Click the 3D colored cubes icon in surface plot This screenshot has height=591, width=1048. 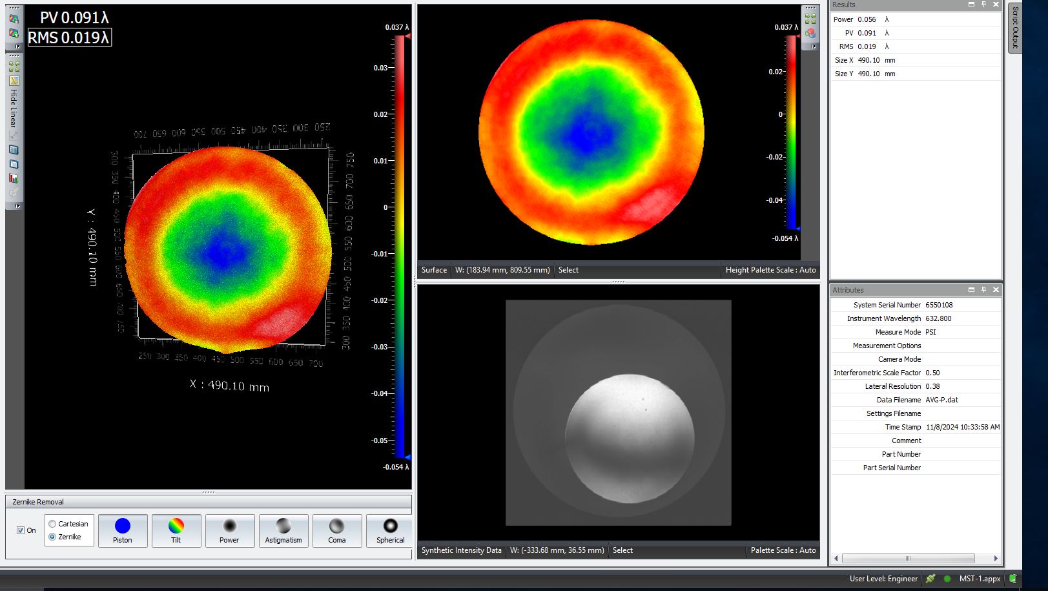click(x=810, y=33)
